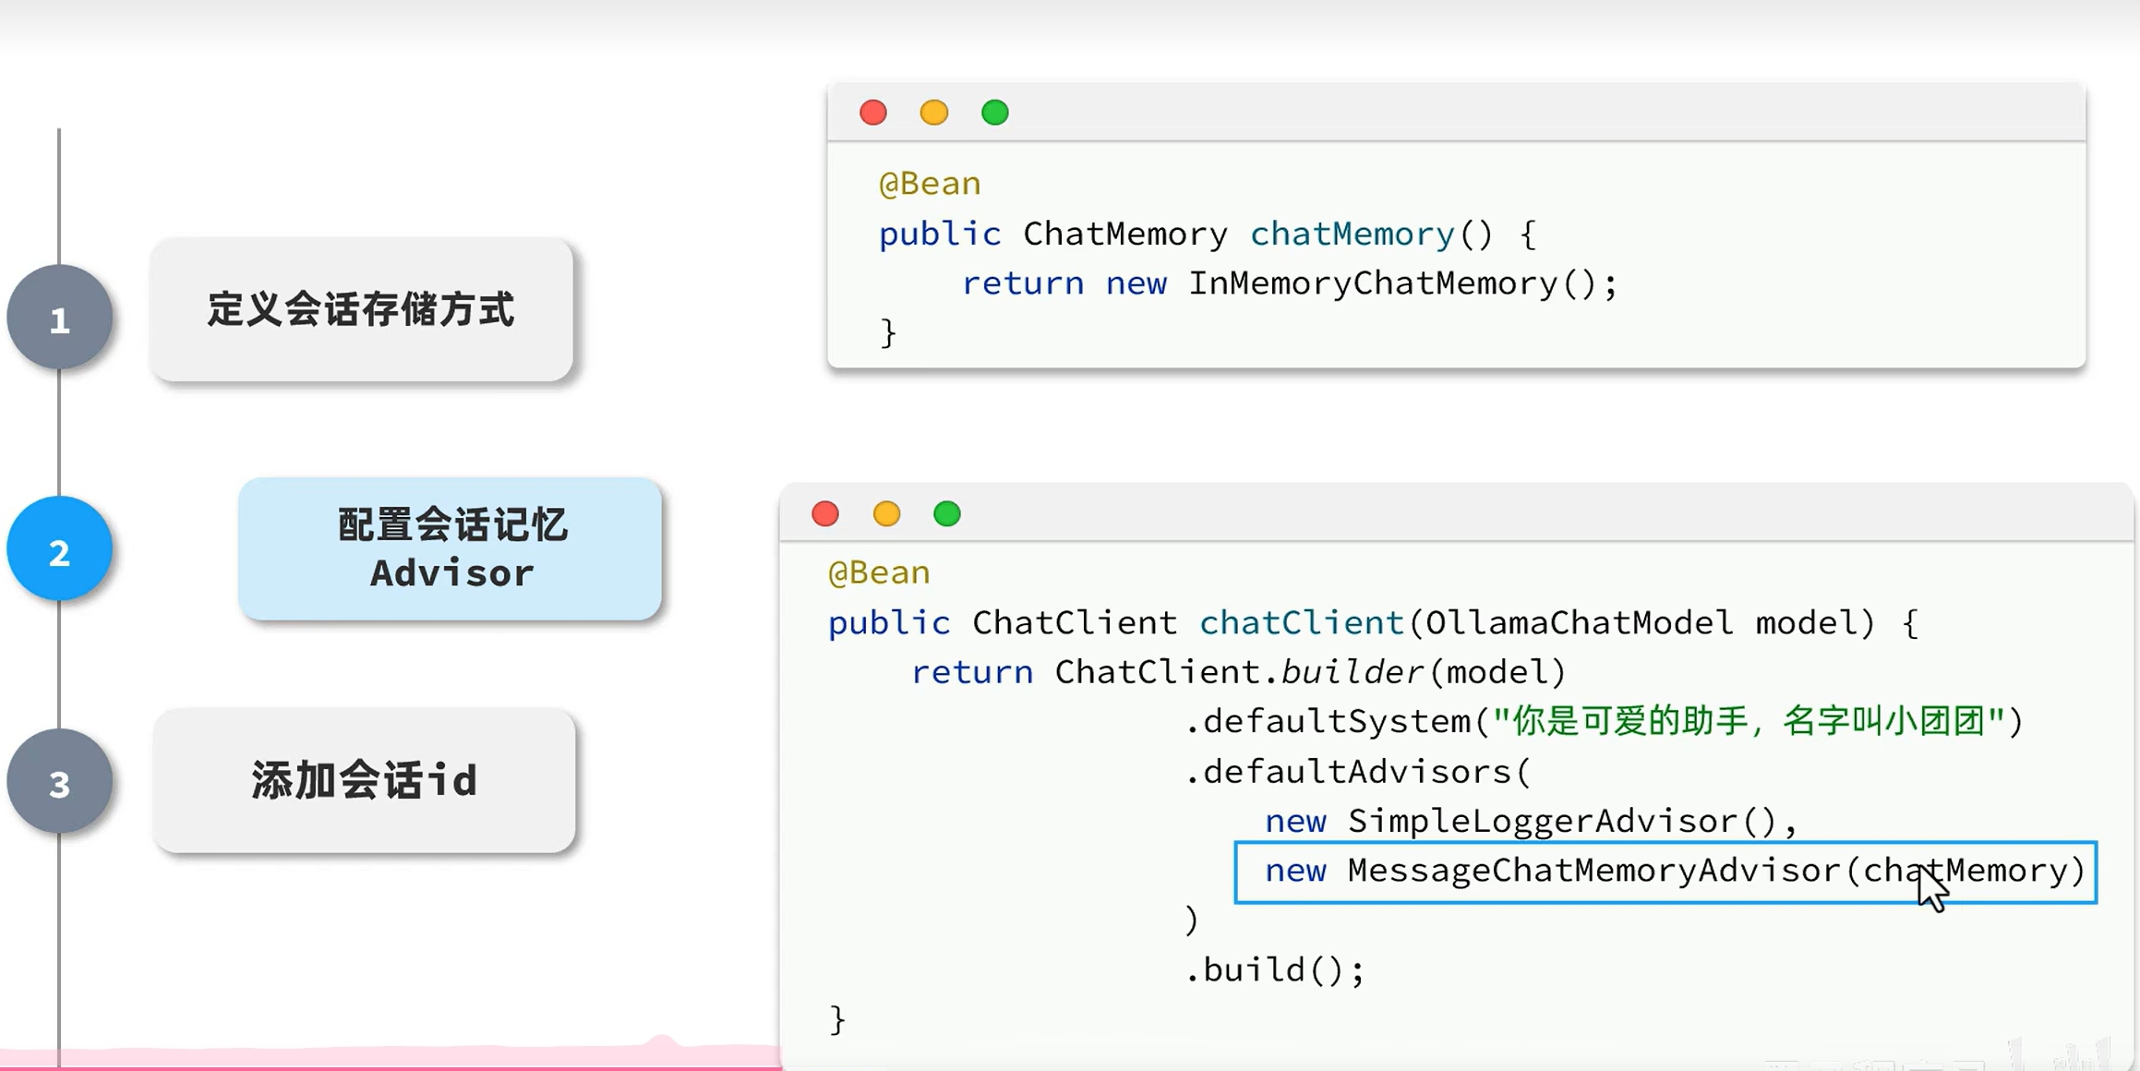The height and width of the screenshot is (1071, 2140).
Task: Click the 定义会话存储方式 step card
Action: tap(361, 309)
